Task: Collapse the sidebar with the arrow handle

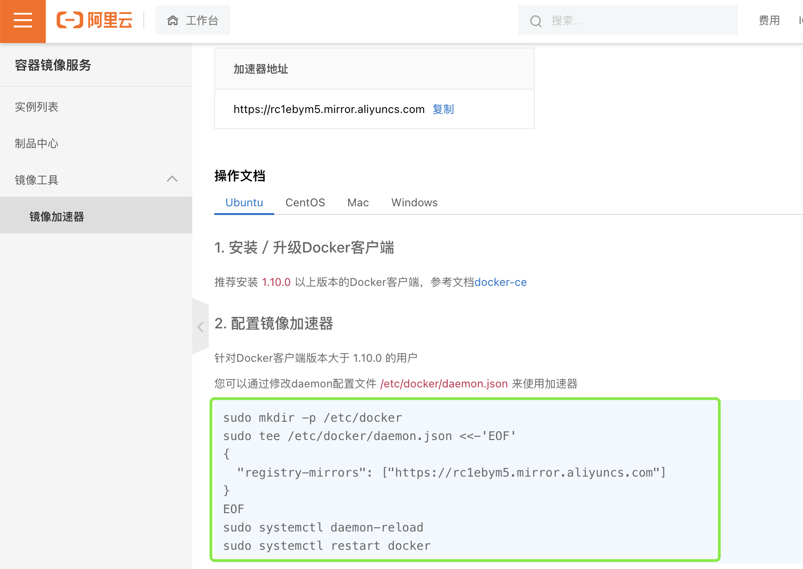Action: (201, 327)
